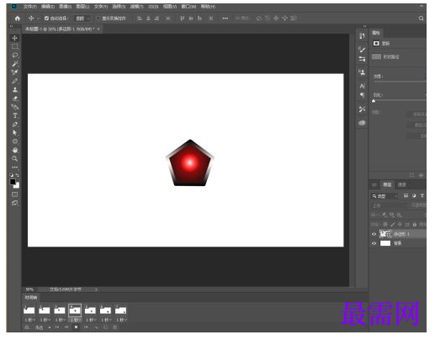Click the stop button in the timeline controls

coord(76,327)
